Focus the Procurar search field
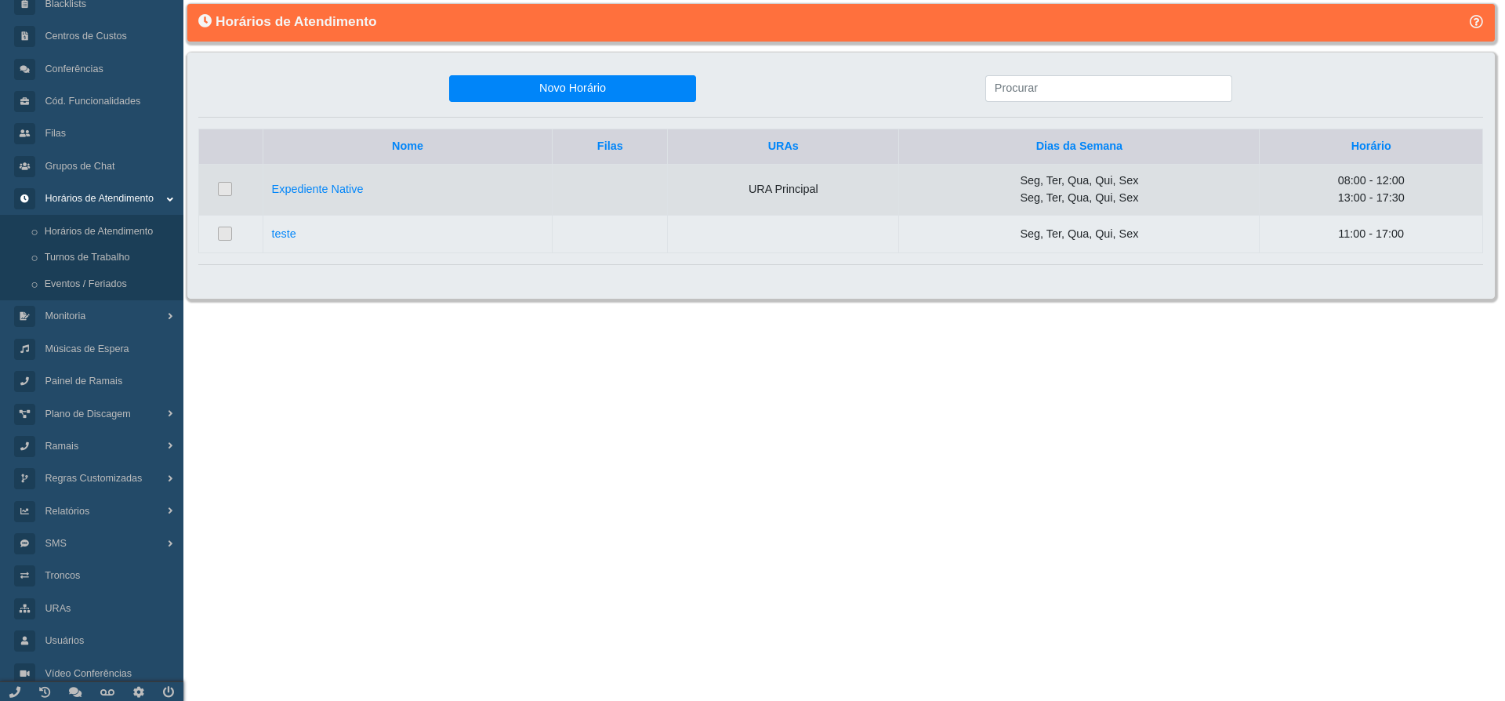The image size is (1505, 701). (1108, 89)
